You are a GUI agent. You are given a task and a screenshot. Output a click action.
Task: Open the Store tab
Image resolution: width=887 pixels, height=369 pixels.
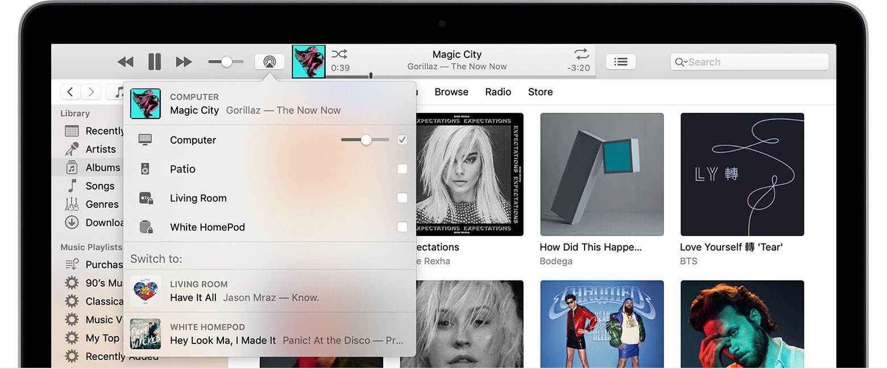click(540, 92)
